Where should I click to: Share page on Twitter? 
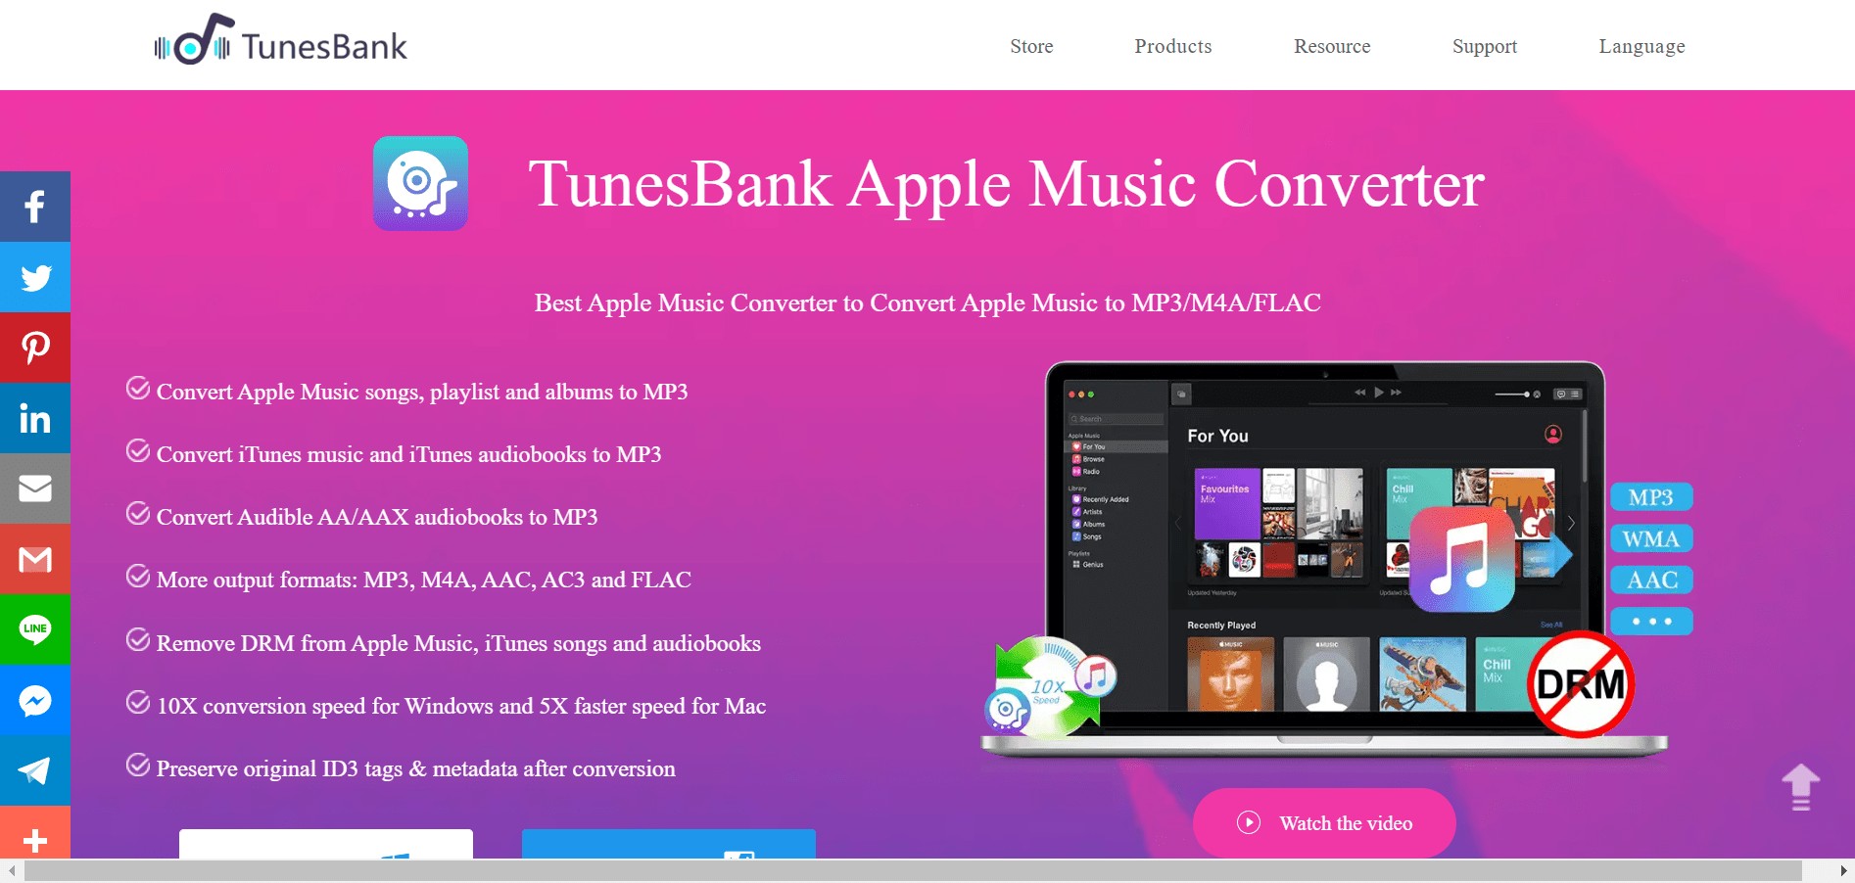[35, 277]
